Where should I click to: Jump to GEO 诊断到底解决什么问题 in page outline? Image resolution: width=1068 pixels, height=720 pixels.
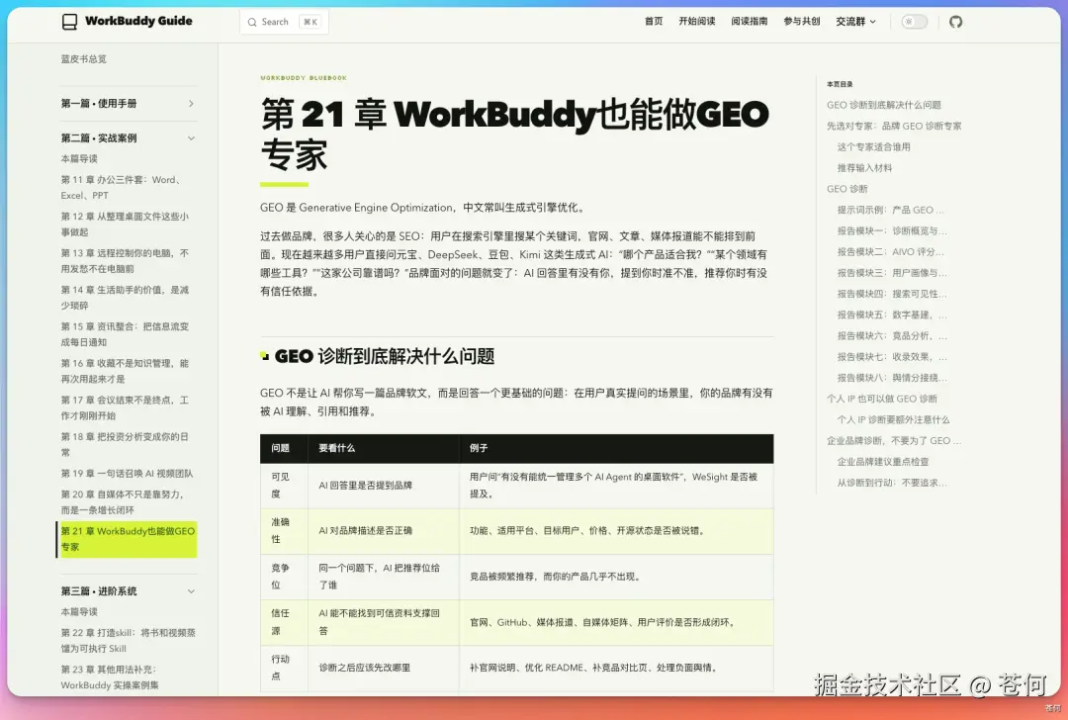(883, 105)
